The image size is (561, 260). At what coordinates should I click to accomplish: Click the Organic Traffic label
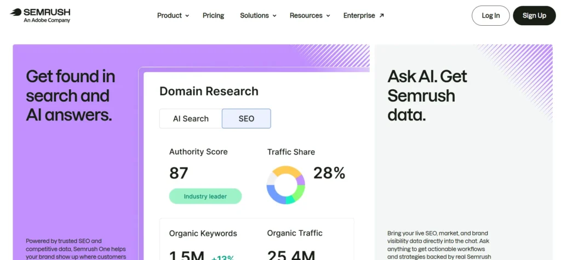295,233
